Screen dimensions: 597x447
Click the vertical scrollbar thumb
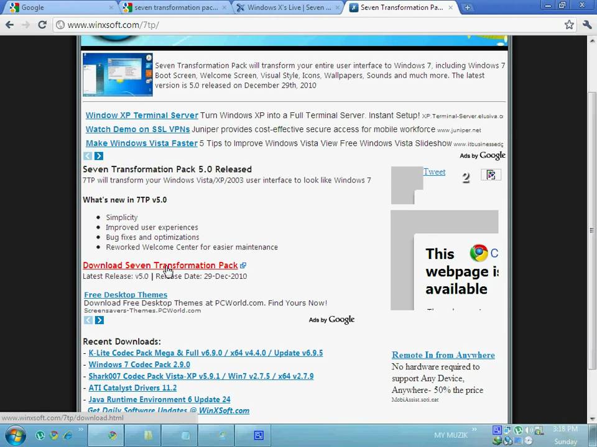click(x=591, y=230)
